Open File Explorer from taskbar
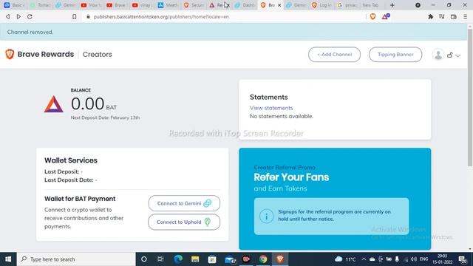The image size is (473, 266). coord(195,259)
